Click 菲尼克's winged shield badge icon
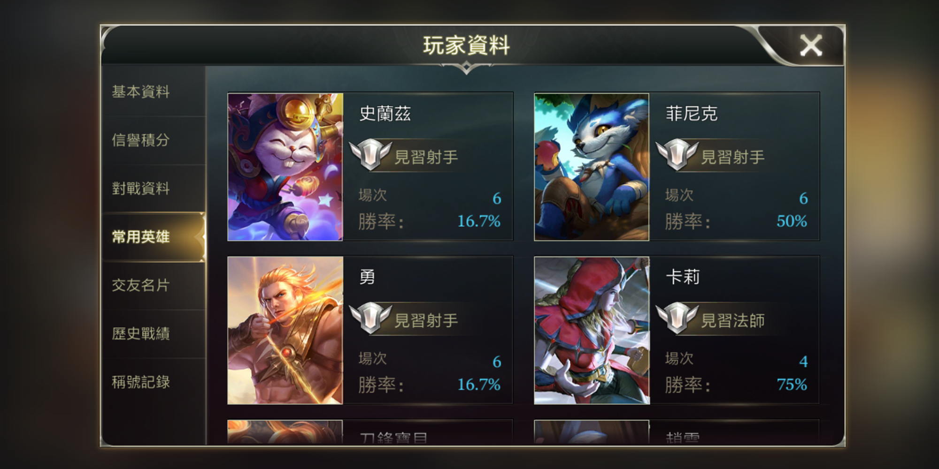Image resolution: width=939 pixels, height=469 pixels. [677, 154]
